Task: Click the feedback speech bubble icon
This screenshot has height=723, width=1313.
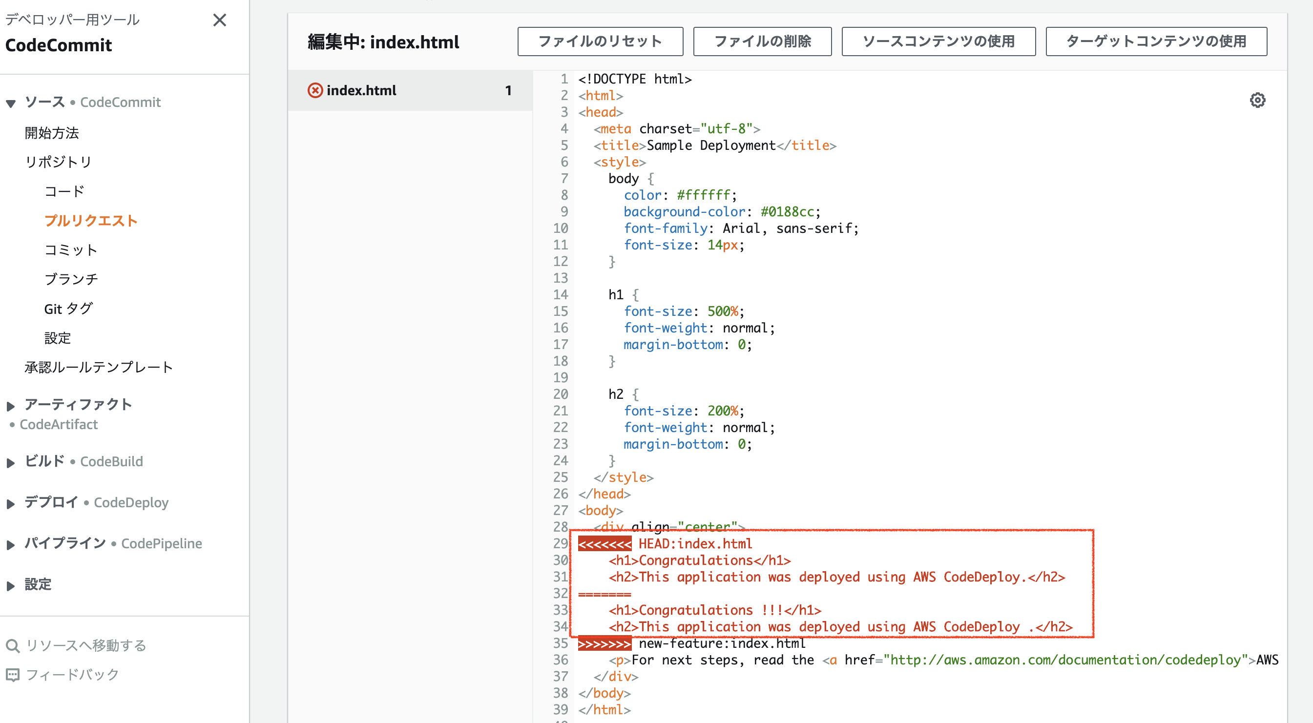Action: click(12, 675)
